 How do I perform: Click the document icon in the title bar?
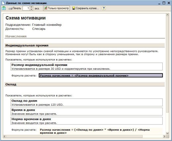click(x=3, y=3)
